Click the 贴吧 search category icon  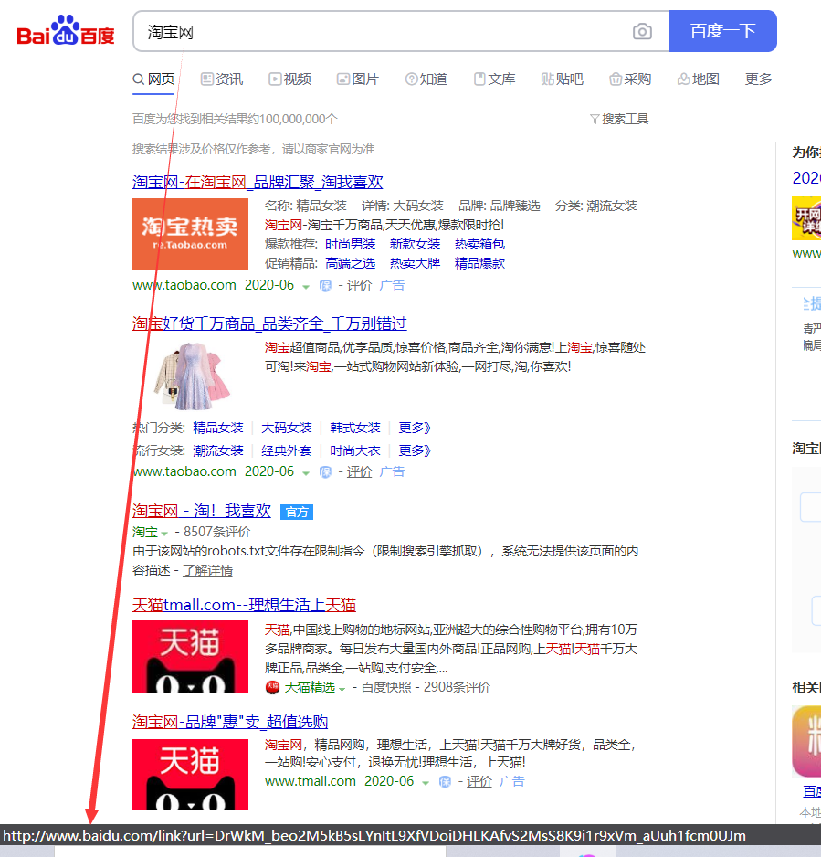click(548, 79)
